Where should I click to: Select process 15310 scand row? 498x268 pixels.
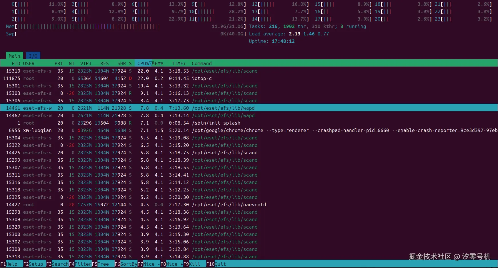[x=249, y=71]
